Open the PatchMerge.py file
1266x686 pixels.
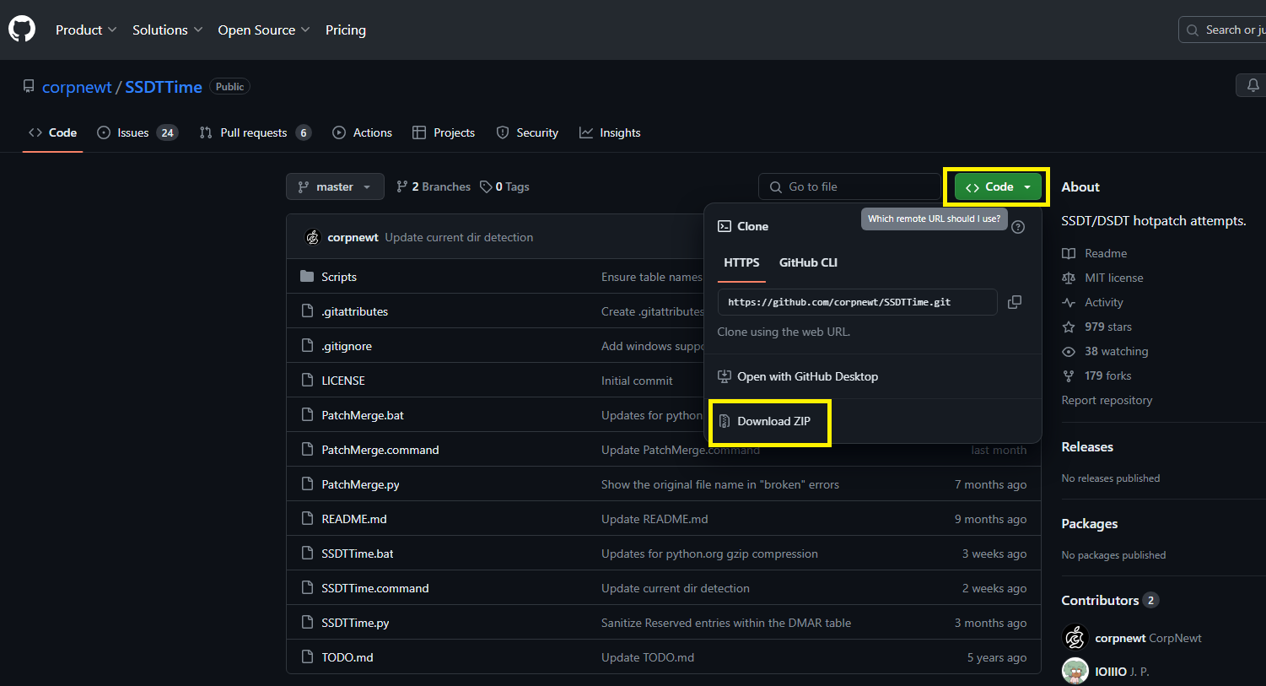360,484
